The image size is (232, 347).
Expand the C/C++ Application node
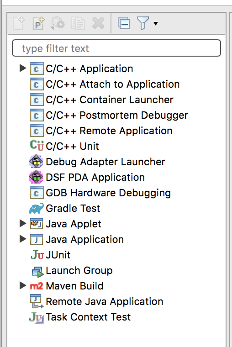coord(23,68)
